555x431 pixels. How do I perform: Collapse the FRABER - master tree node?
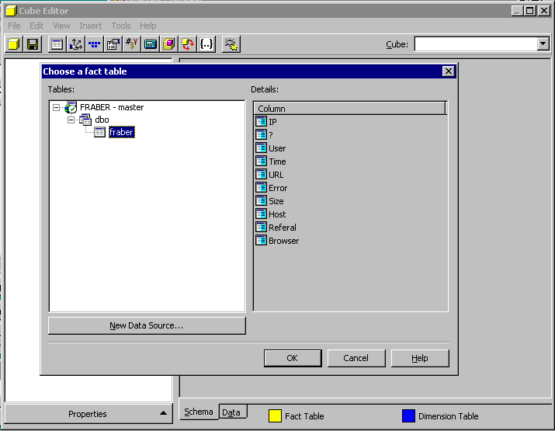(x=57, y=108)
